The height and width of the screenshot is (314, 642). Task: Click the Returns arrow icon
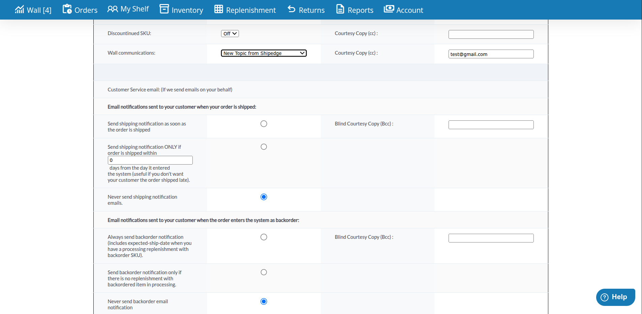pos(292,9)
